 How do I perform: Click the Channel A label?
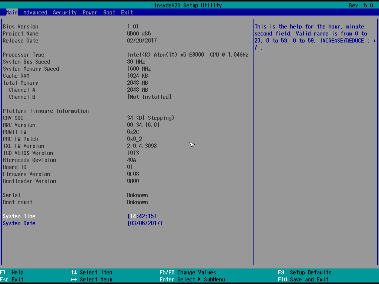click(x=22, y=90)
